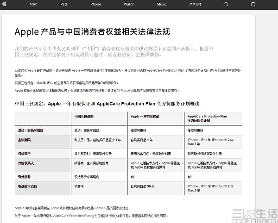
Task: Open the Mac menu item
Action: click(x=33, y=4)
